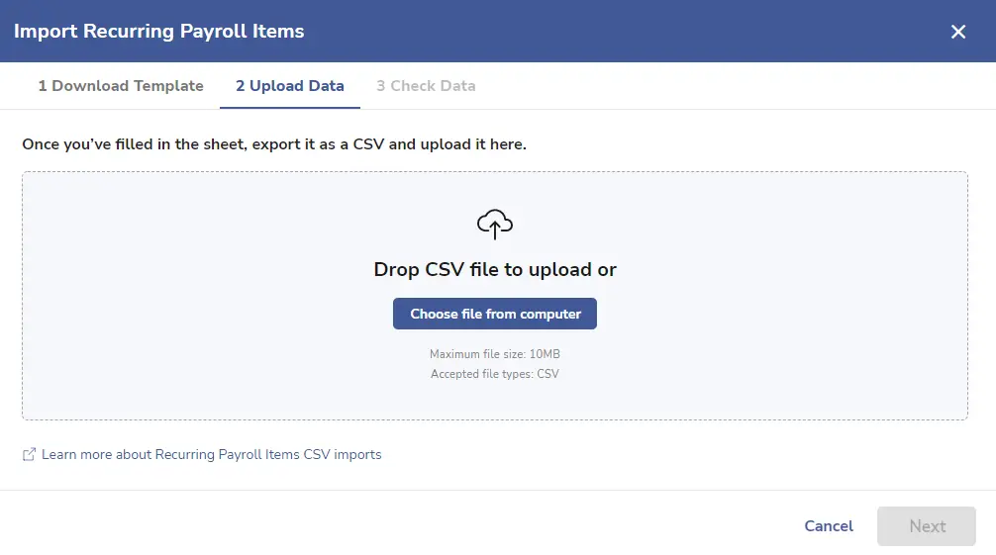Click the greyed-out Next button
This screenshot has height=555, width=996.
point(926,526)
